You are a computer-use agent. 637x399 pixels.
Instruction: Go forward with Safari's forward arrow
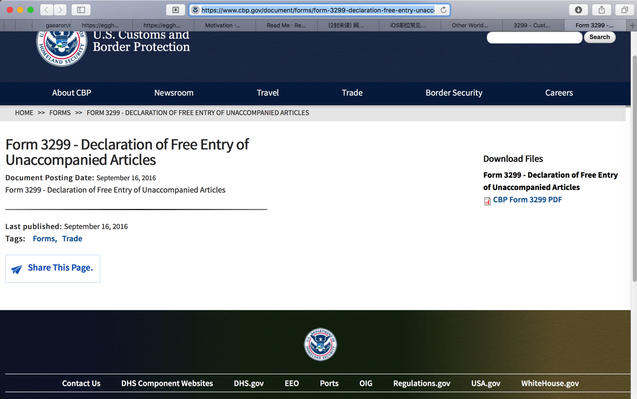(x=60, y=10)
